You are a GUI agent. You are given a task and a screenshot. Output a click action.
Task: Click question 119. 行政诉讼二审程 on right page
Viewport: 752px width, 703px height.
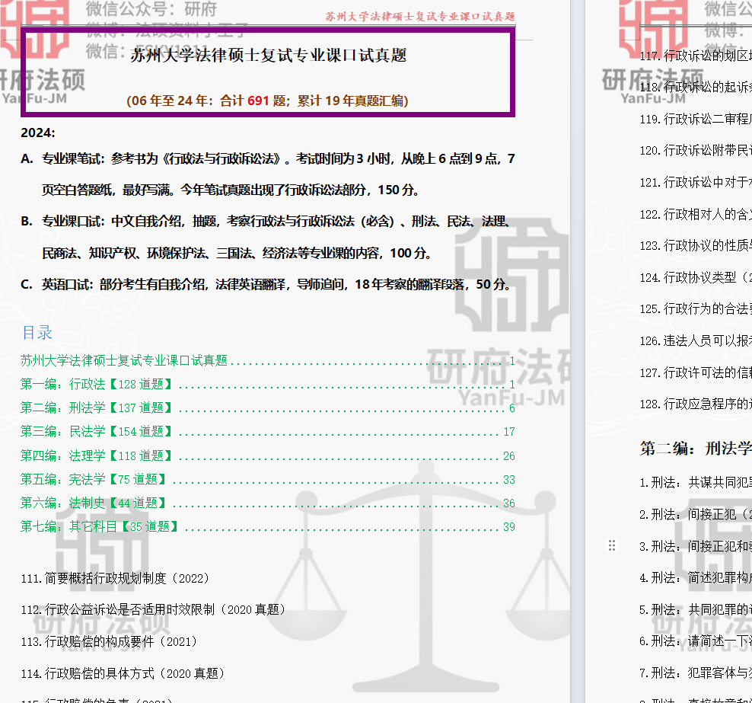point(696,119)
